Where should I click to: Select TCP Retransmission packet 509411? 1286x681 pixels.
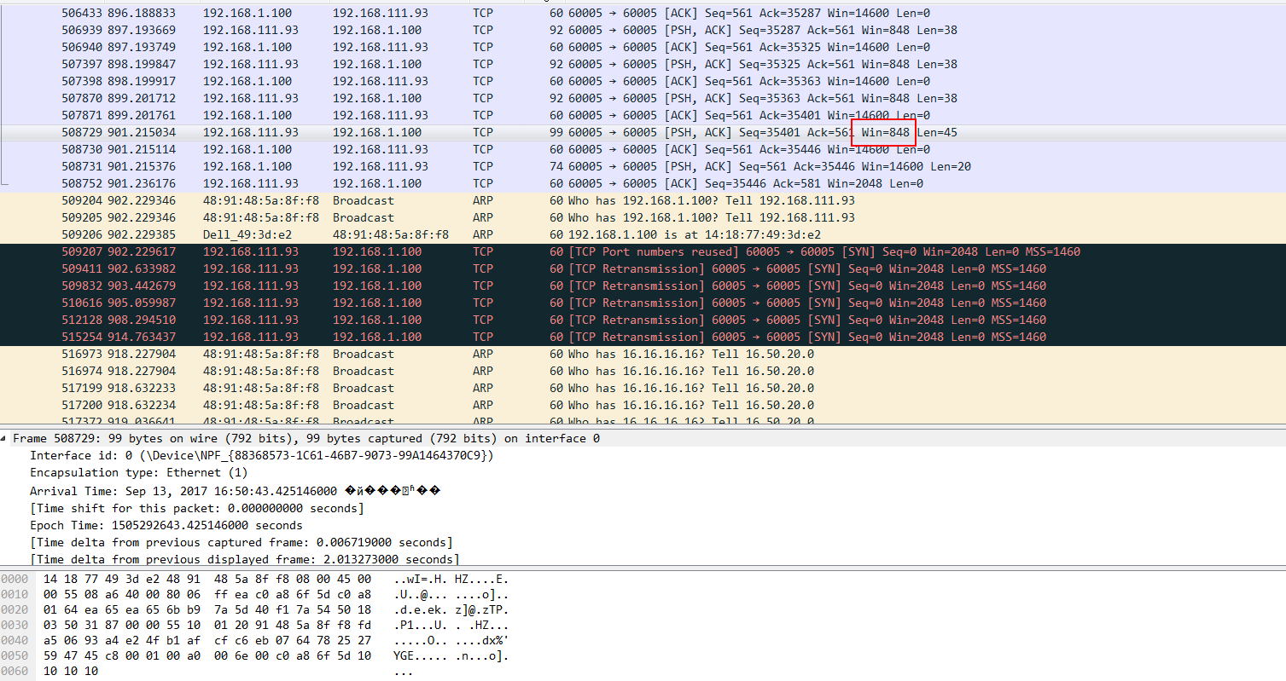(x=643, y=268)
